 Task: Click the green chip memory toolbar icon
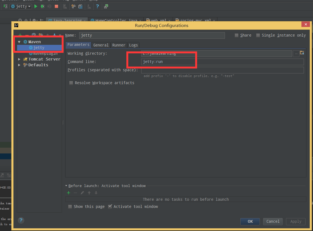106,6
